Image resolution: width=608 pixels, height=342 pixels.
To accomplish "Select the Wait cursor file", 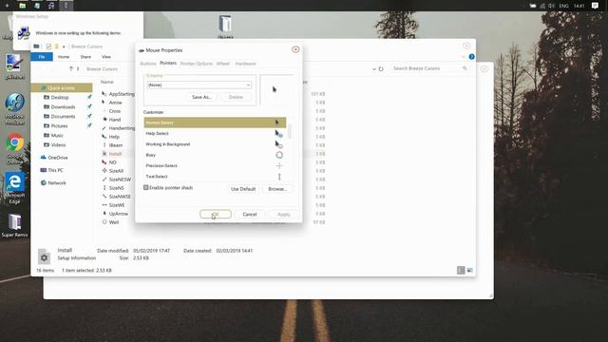I will 114,222.
